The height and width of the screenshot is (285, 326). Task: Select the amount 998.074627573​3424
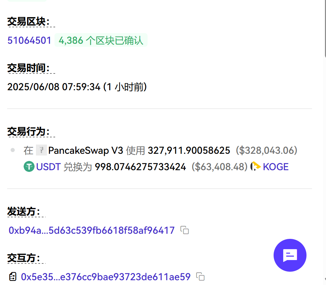click(140, 167)
